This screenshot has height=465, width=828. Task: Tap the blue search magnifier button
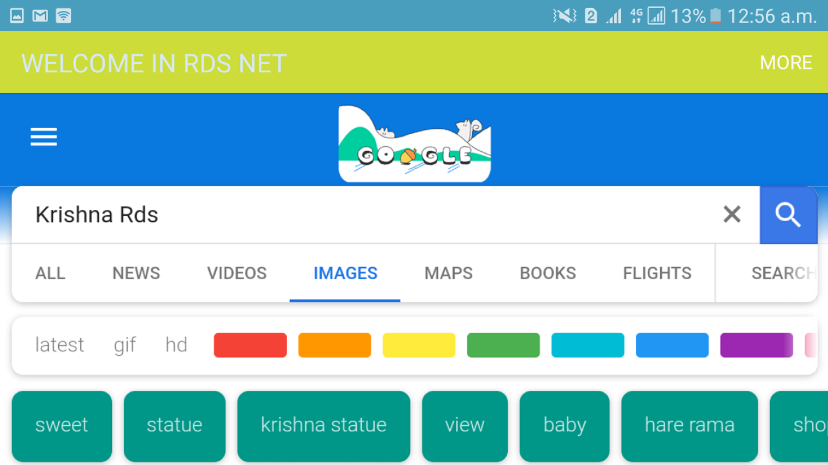click(x=788, y=215)
